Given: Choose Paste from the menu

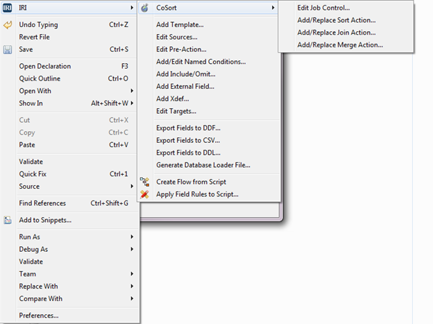Looking at the screenshot, I should 70,145.
